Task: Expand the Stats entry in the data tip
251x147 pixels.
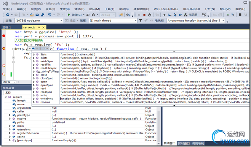Action: pos(34,54)
